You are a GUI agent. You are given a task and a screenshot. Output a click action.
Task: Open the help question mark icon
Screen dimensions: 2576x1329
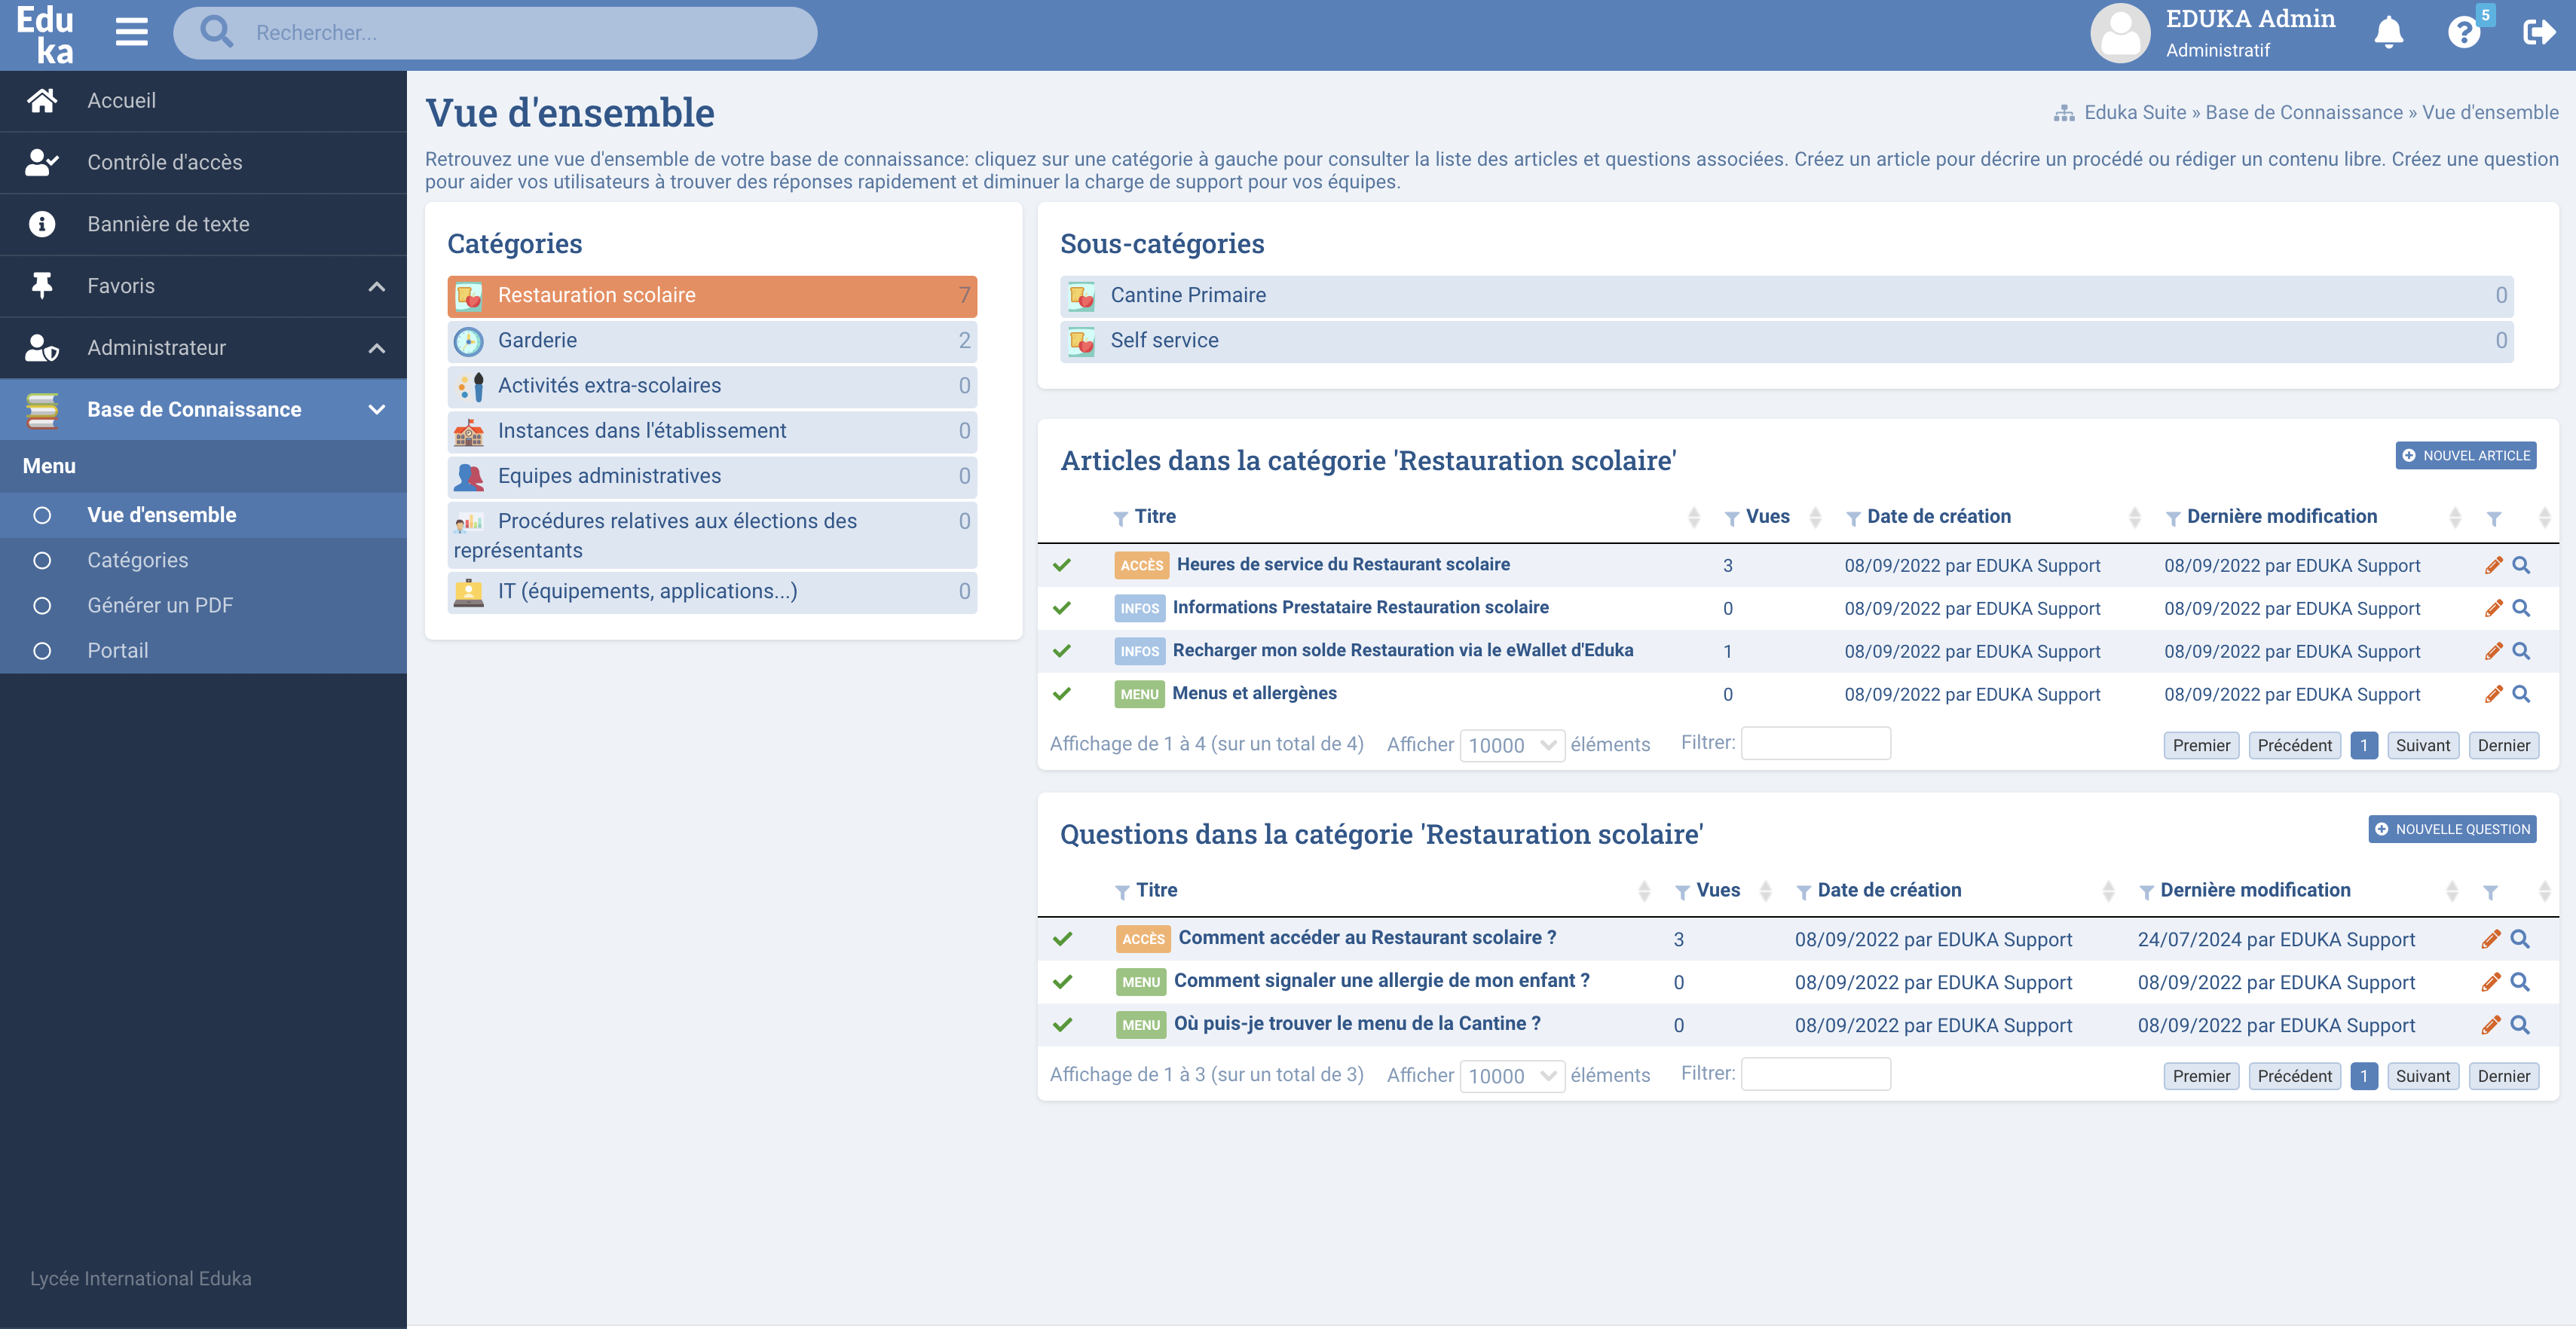click(x=2464, y=33)
